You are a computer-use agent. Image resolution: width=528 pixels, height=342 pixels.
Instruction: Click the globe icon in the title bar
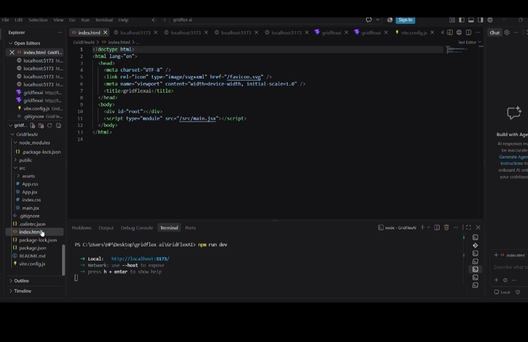click(490, 20)
